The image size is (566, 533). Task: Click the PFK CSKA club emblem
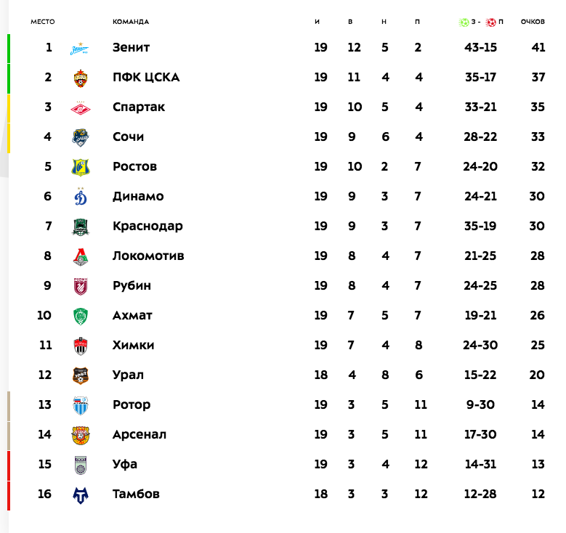tap(81, 78)
